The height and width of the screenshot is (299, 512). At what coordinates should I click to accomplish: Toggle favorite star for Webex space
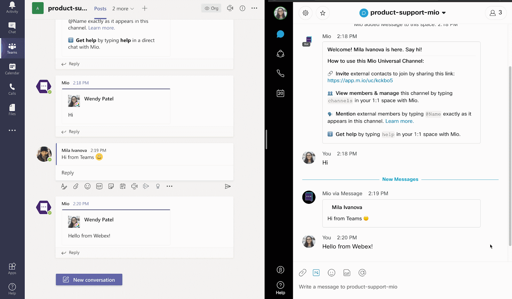(x=323, y=13)
